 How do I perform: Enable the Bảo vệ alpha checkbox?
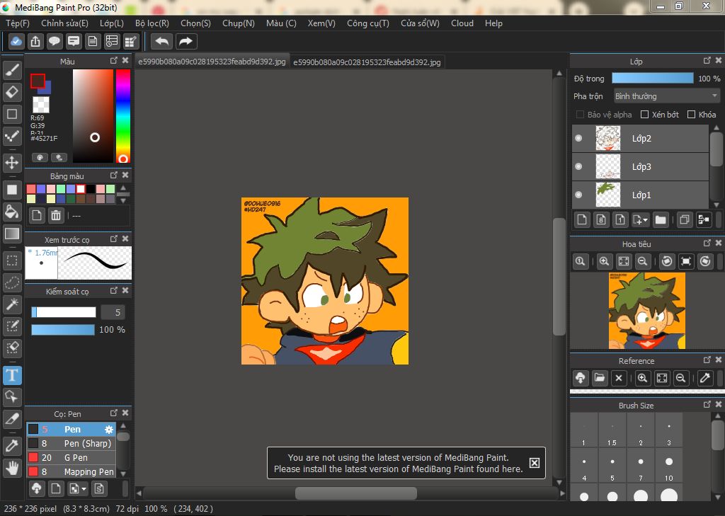coord(580,114)
